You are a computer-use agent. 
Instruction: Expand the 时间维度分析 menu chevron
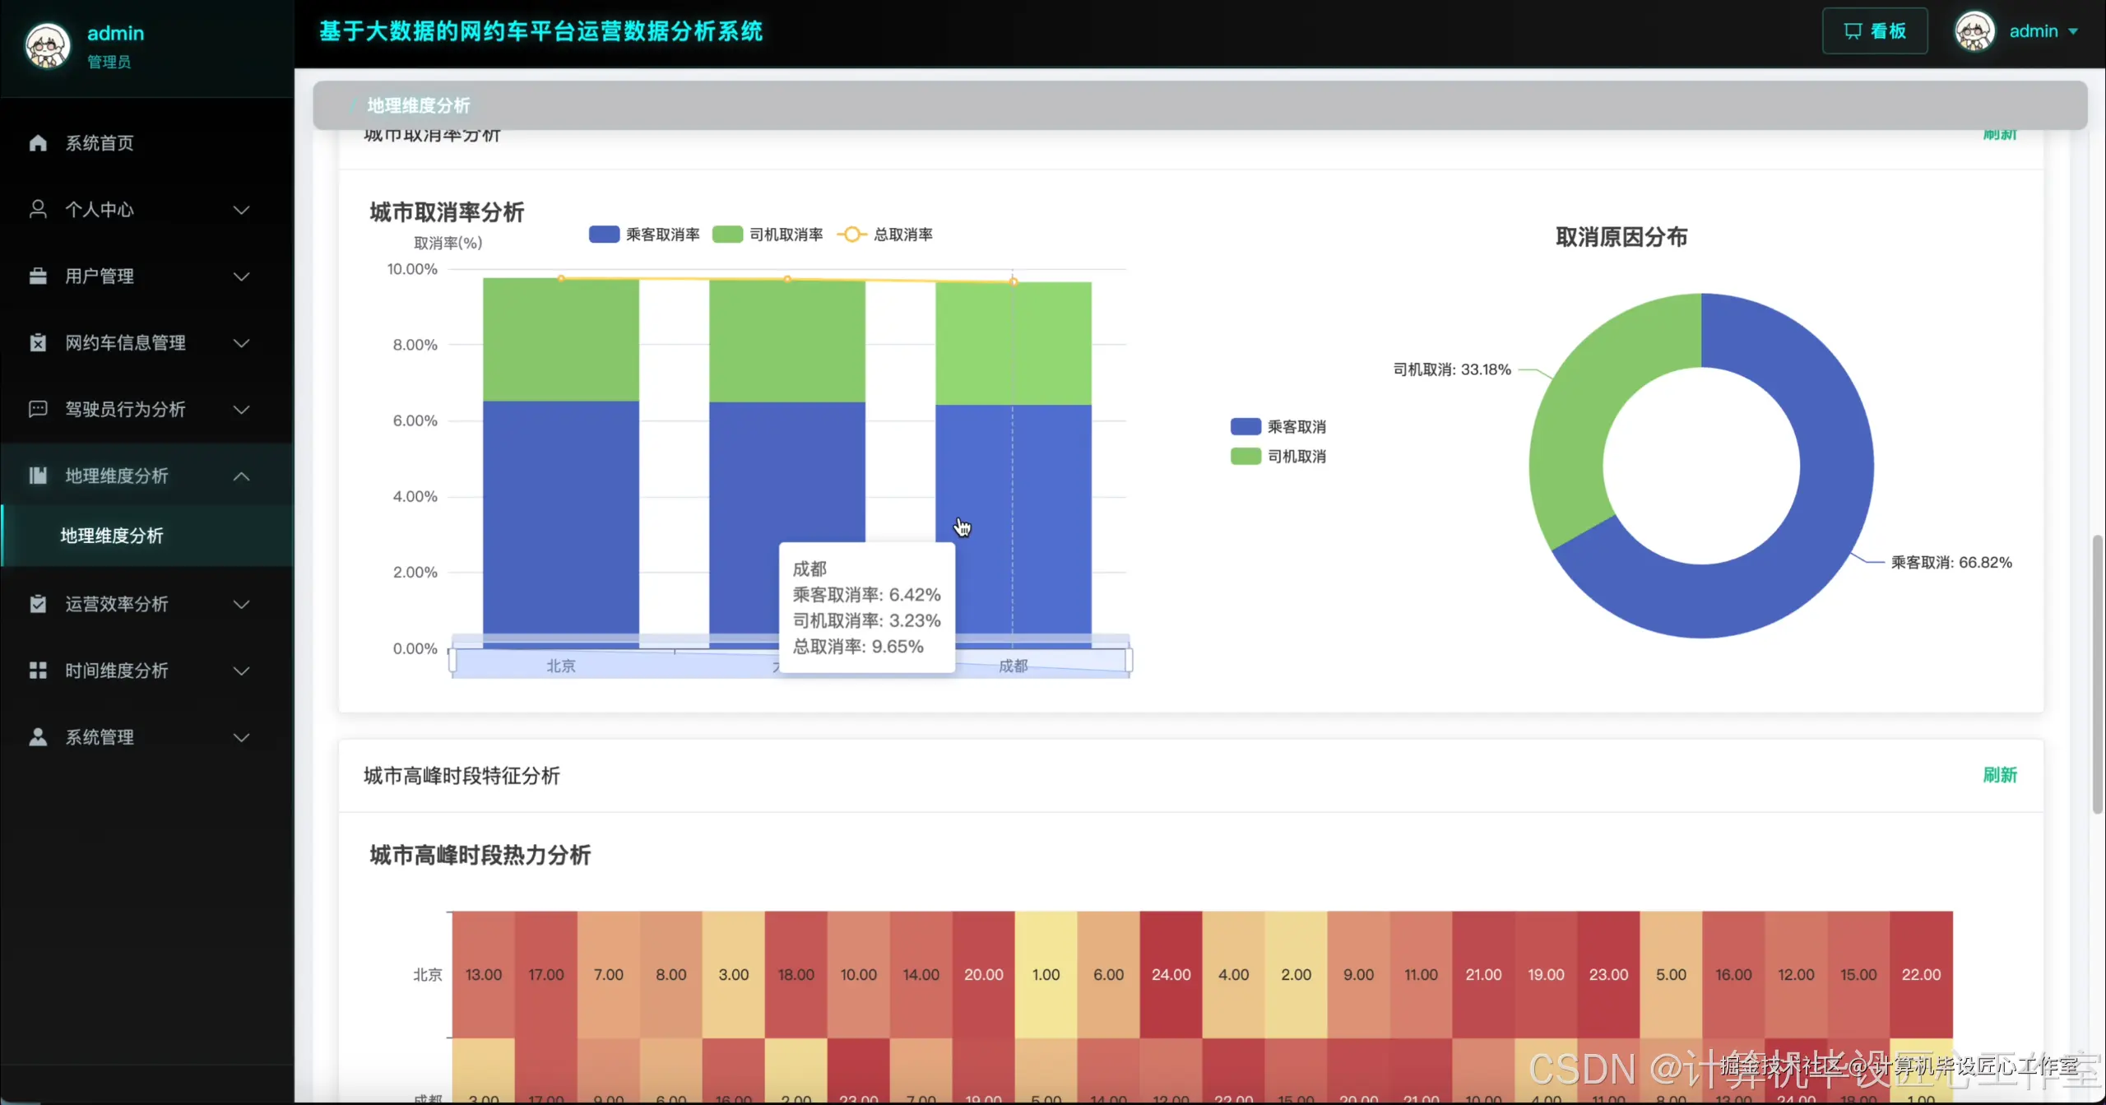pos(241,671)
